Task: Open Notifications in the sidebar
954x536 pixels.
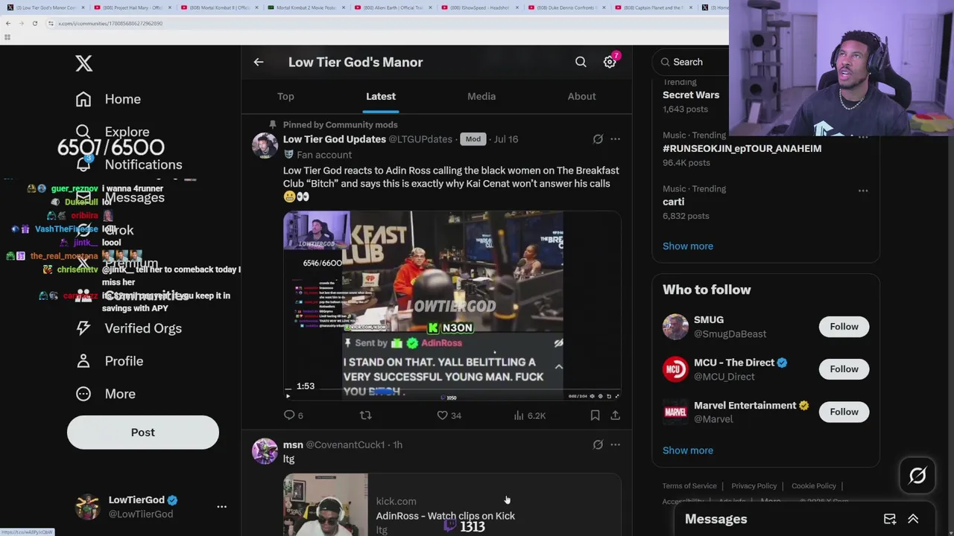Action: [128, 165]
